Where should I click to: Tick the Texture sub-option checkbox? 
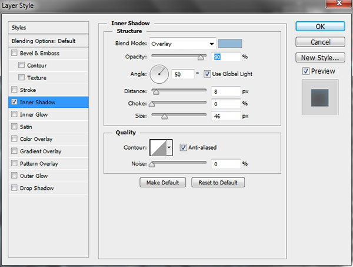click(21, 77)
